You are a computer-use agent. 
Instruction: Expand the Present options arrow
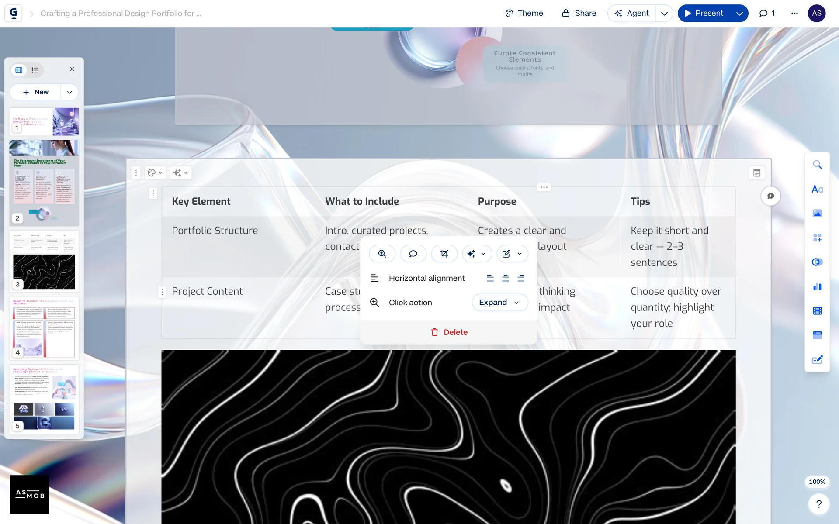(739, 14)
